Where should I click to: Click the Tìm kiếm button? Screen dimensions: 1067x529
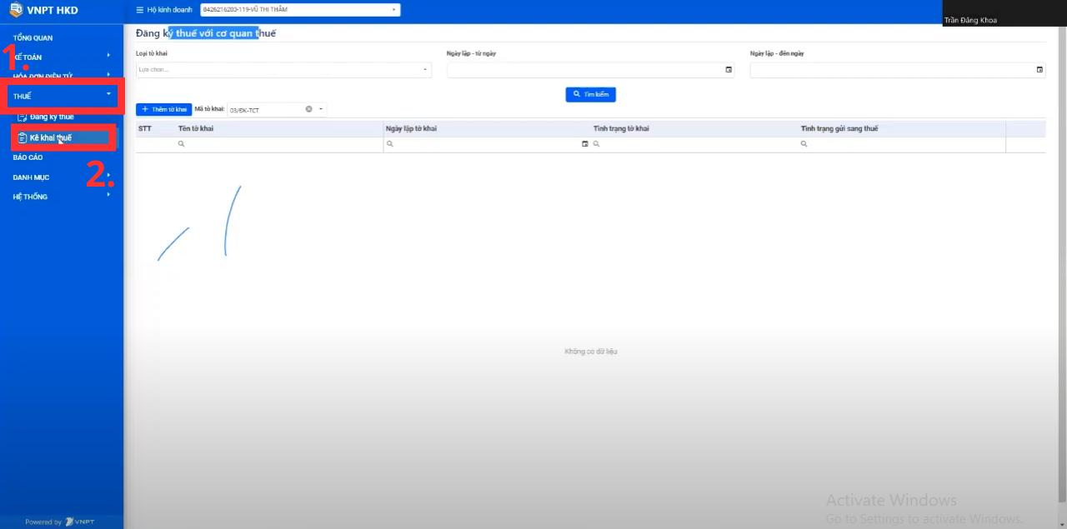point(590,95)
